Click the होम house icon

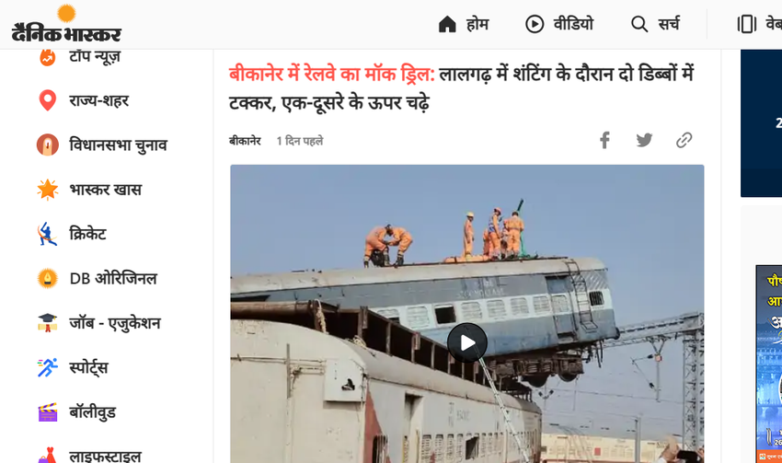click(447, 24)
